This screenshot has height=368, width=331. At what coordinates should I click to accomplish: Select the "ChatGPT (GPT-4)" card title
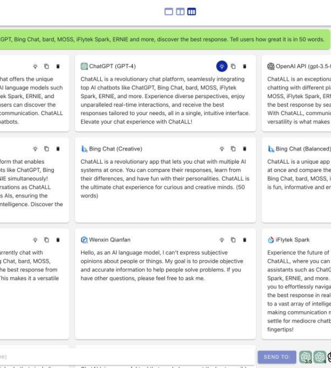tap(112, 66)
